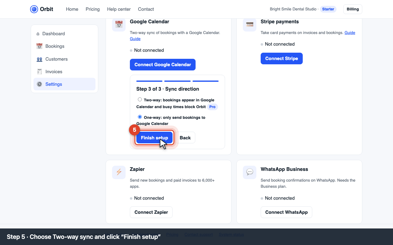Click the Orbit logo icon
393x245 pixels.
pos(34,9)
